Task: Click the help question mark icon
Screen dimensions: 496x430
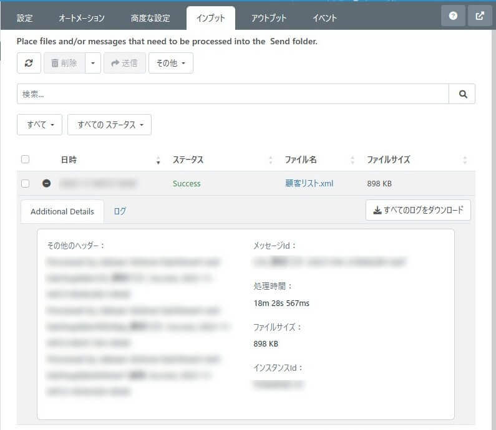Action: [453, 16]
